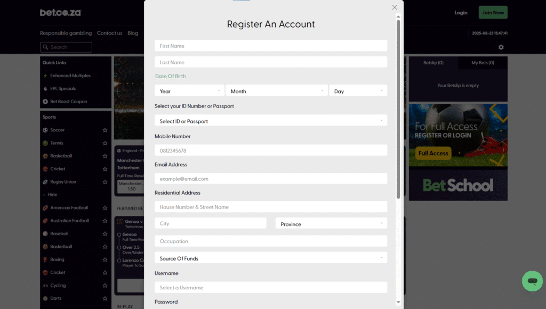The height and width of the screenshot is (309, 546).
Task: Click the House Number & Street Name field
Action: [x=271, y=207]
